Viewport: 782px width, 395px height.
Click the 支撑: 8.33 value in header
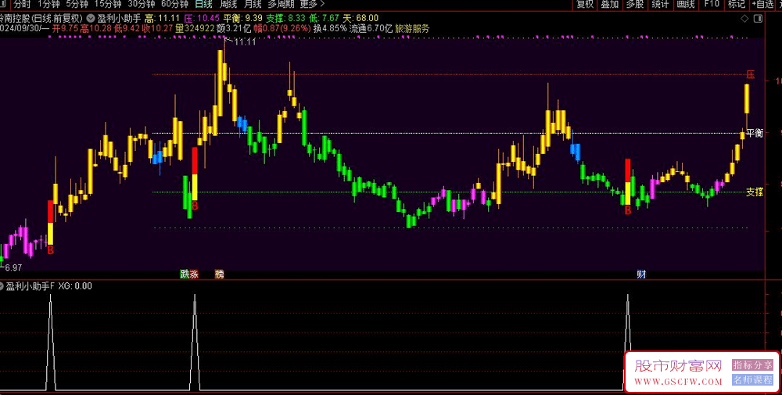click(285, 19)
